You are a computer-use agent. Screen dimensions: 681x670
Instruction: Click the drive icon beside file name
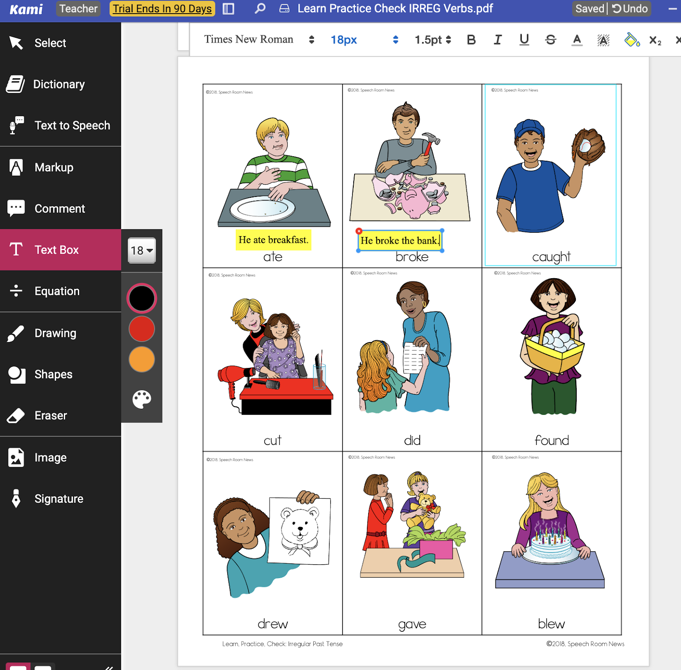[x=284, y=9]
